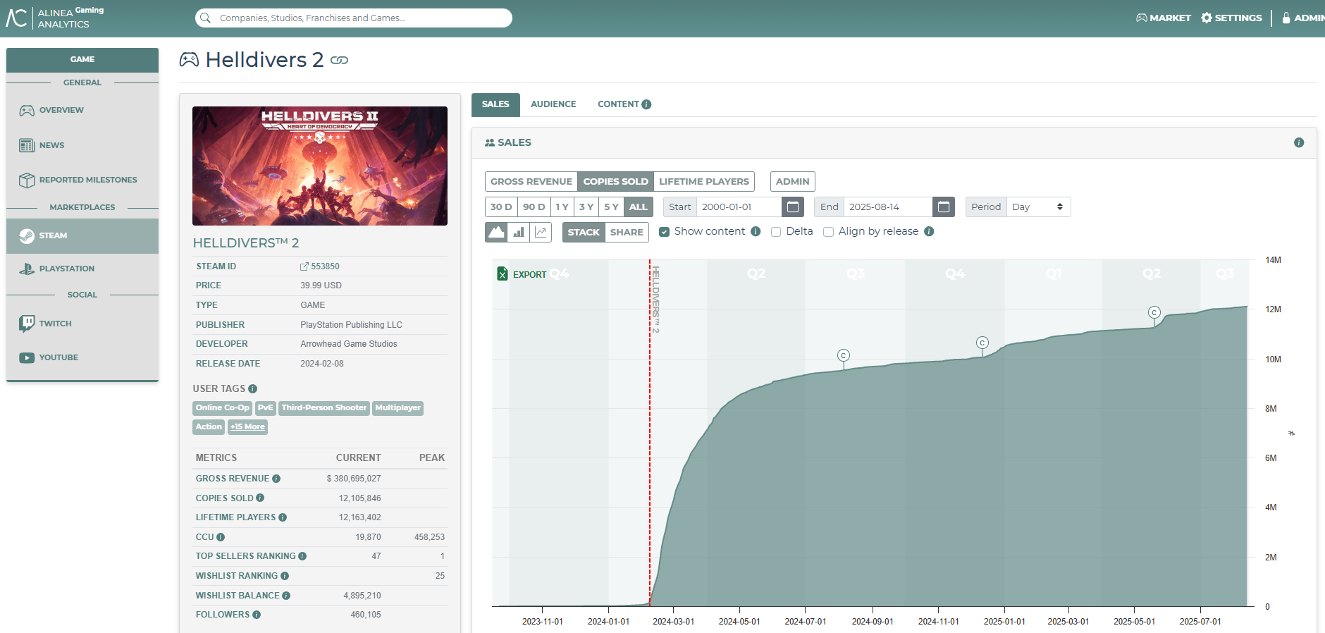Open YouTube in the sidebar
Image resolution: width=1325 pixels, height=633 pixels.
point(82,357)
